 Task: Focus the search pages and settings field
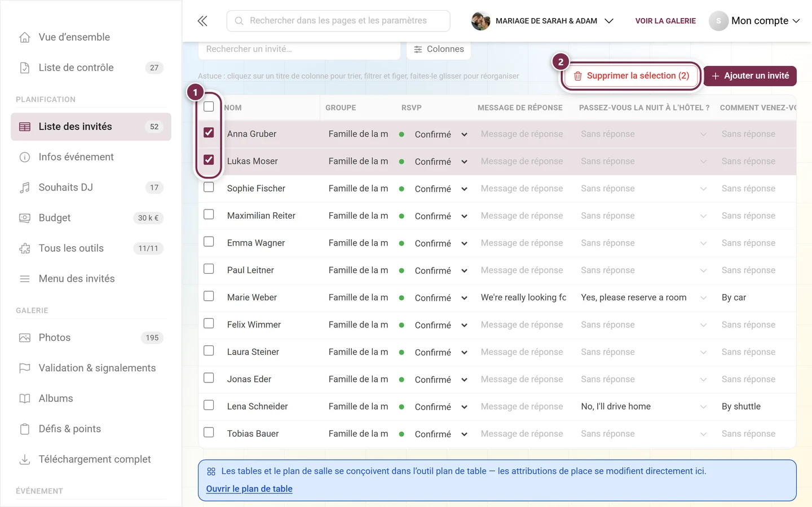tap(338, 21)
